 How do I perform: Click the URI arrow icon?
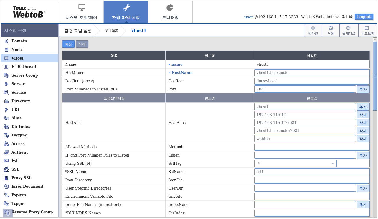click(6, 110)
